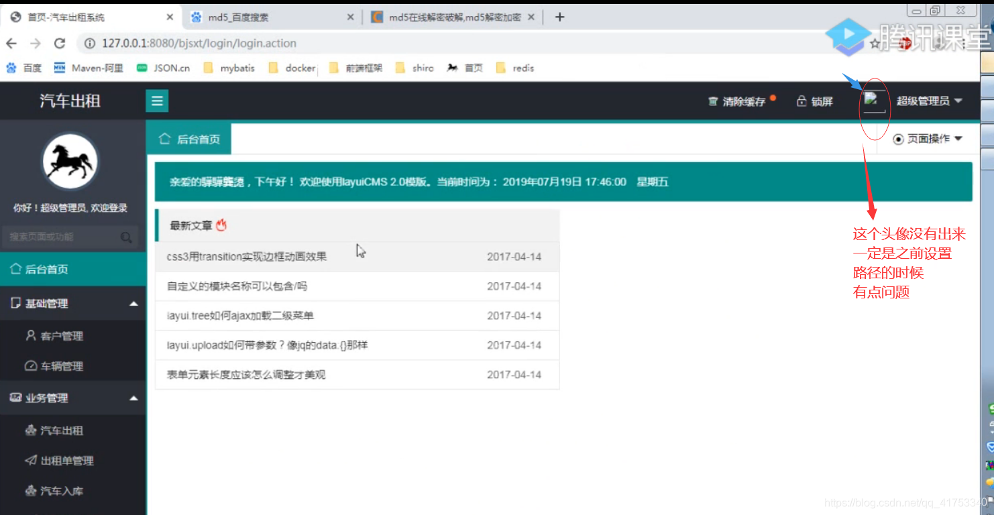Open the 百度 bookmark
Screen dimensions: 994x515
(24, 68)
